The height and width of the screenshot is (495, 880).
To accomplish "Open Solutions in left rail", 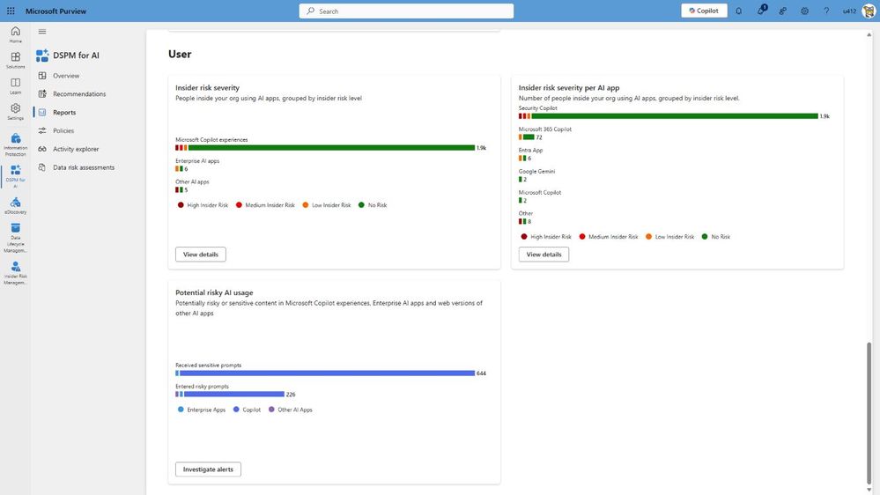I will pos(15,60).
